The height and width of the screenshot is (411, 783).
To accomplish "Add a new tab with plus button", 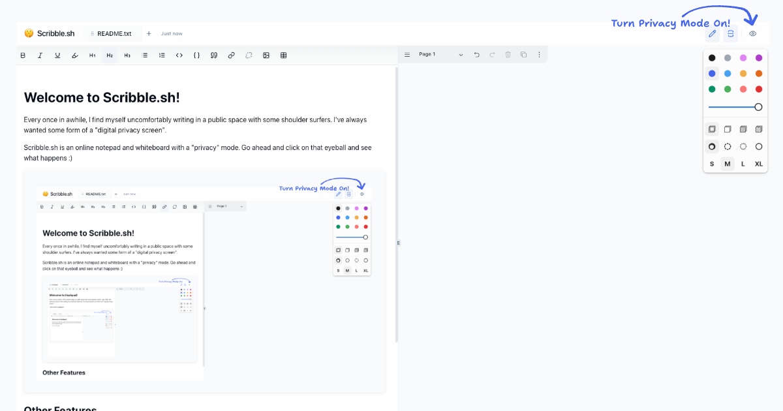I will coord(149,33).
